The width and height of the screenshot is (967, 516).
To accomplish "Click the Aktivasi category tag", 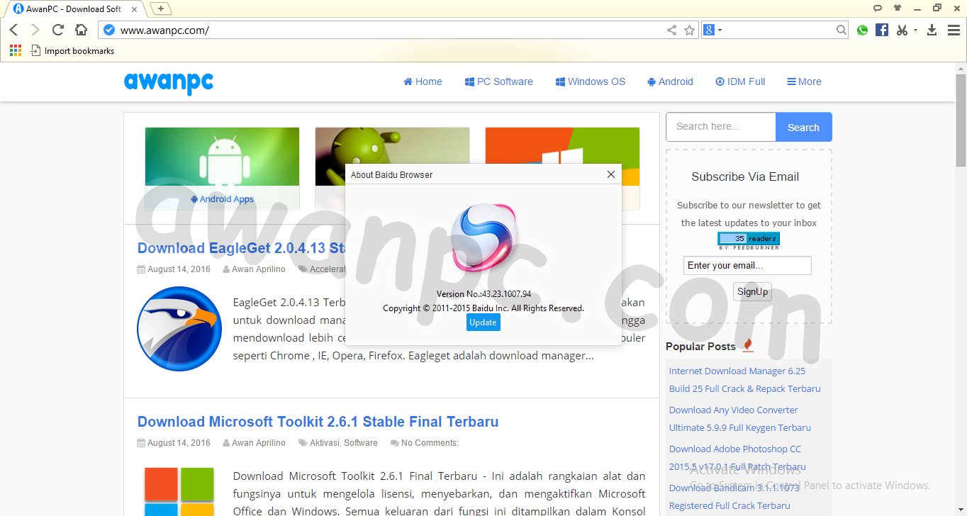I will click(x=325, y=443).
